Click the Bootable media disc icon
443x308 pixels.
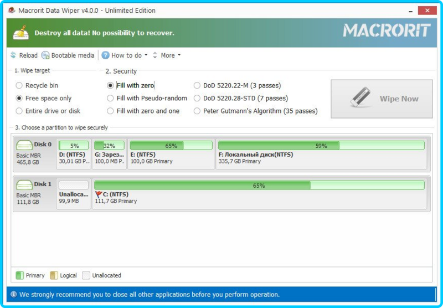coord(45,55)
